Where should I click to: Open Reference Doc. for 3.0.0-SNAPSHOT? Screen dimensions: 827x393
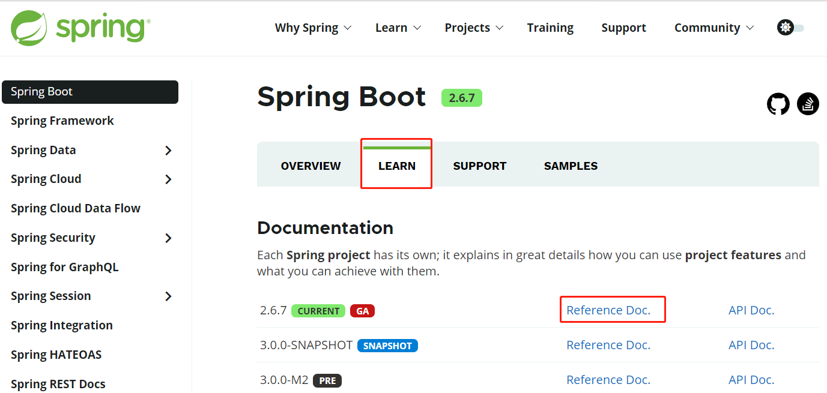(608, 345)
